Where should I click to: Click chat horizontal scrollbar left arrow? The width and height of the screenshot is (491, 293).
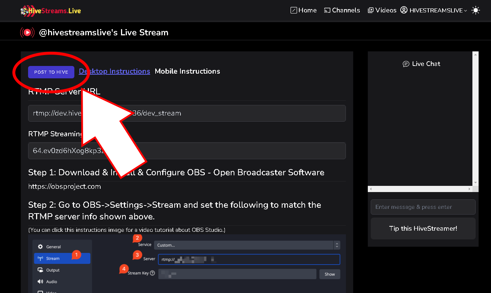tap(371, 189)
